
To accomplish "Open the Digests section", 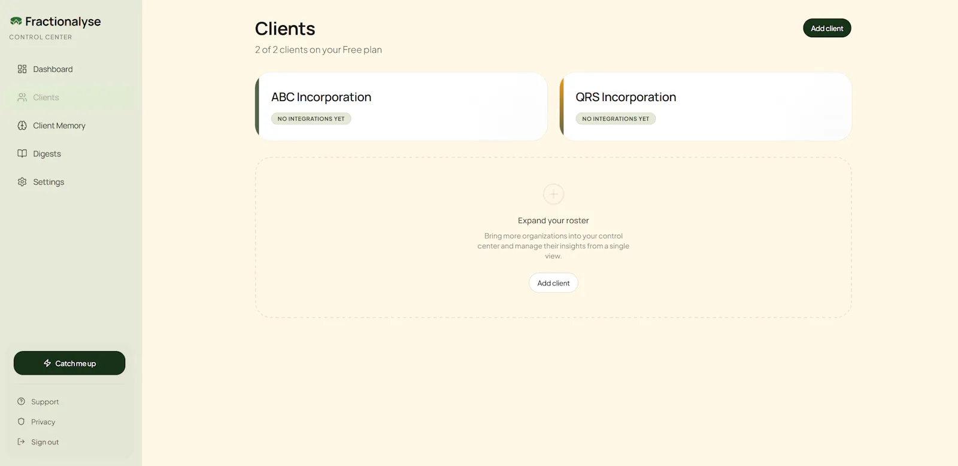I will 71,154.
